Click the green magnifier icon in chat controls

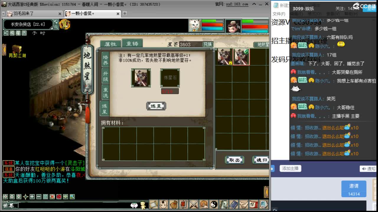[x=72, y=197]
